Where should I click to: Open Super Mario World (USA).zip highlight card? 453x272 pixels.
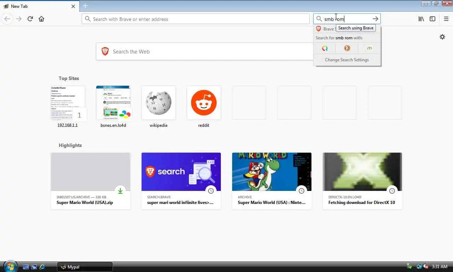click(x=91, y=181)
